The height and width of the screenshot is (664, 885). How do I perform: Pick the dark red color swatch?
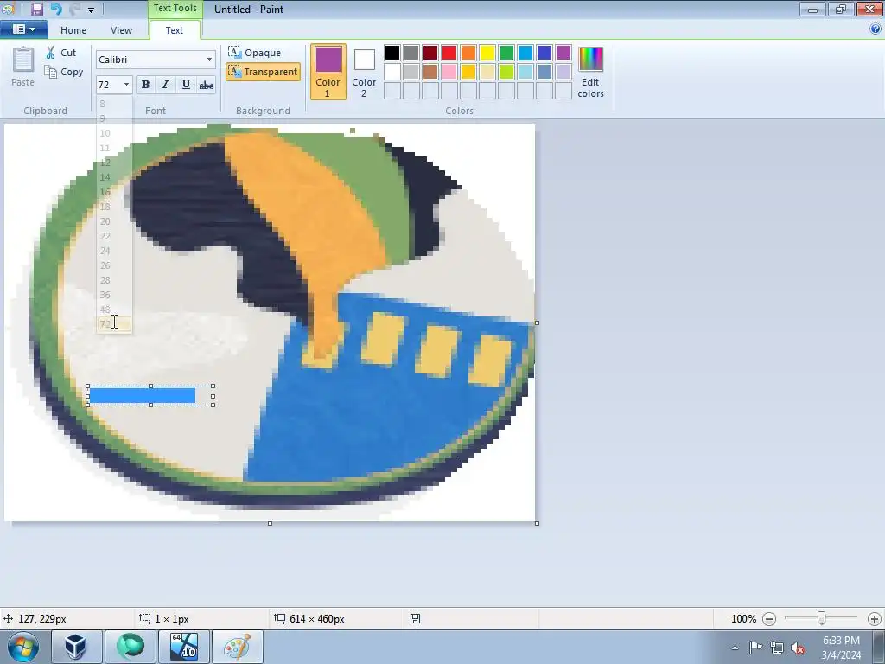point(430,53)
